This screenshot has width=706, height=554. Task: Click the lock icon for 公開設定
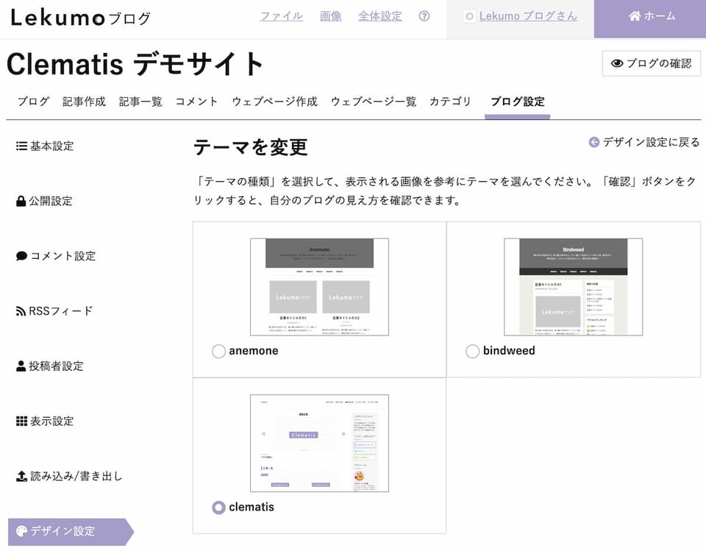coord(21,201)
